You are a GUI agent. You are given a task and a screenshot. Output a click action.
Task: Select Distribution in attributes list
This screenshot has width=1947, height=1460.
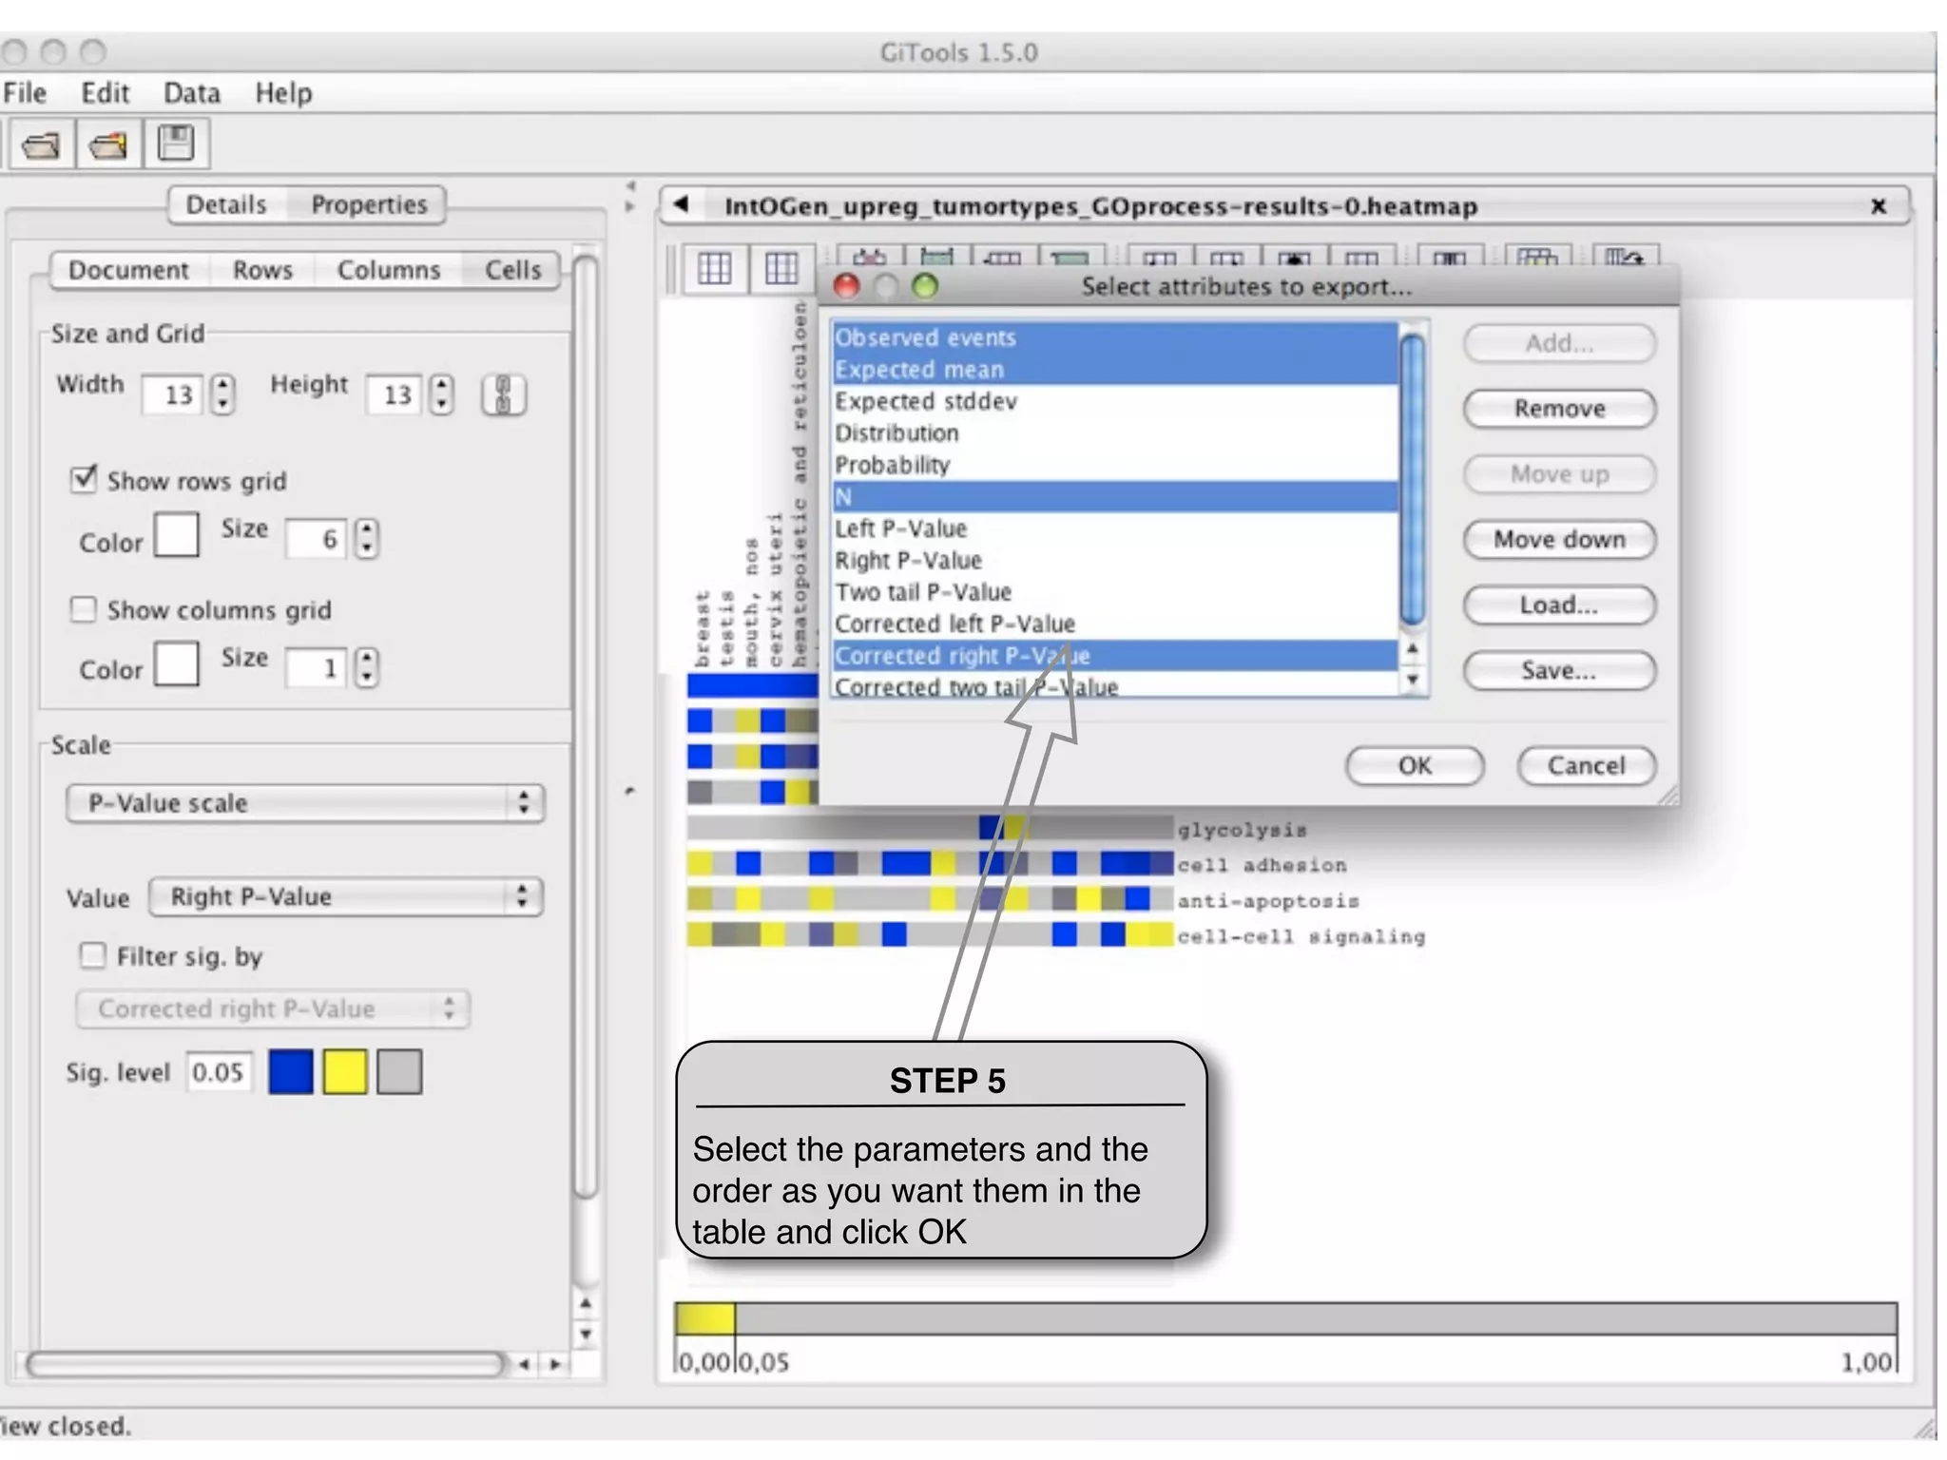pyautogui.click(x=1115, y=433)
